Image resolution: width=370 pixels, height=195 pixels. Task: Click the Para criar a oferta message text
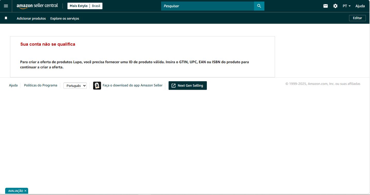coord(135,65)
